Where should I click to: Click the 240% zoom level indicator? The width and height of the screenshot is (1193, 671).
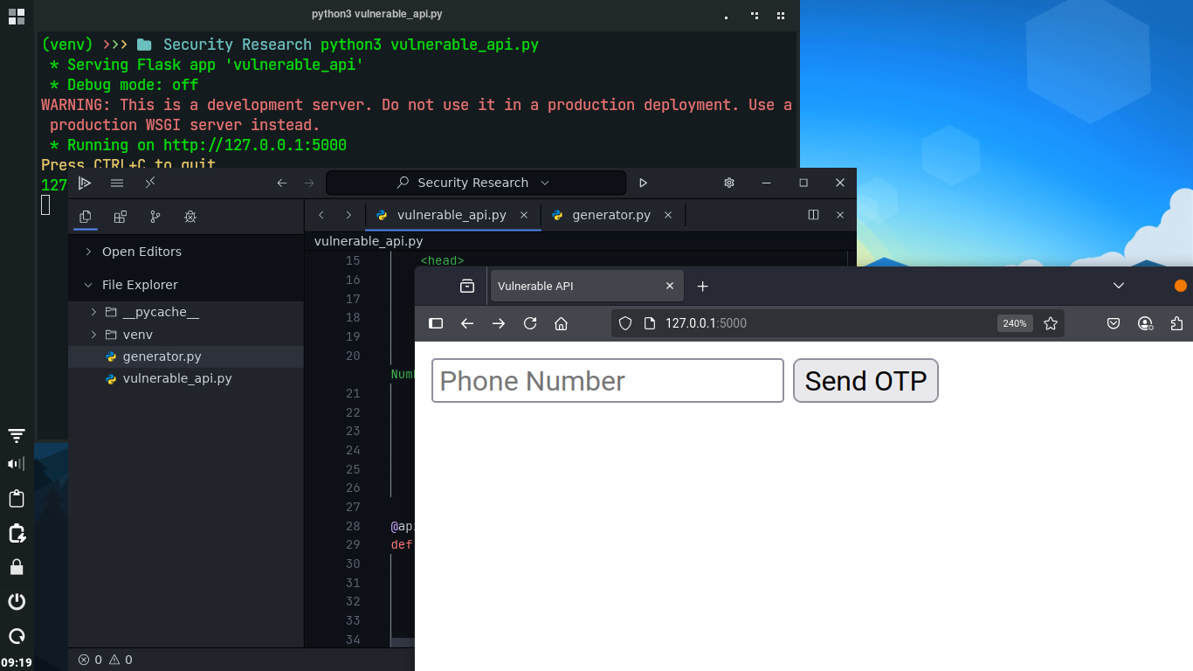pos(1014,323)
